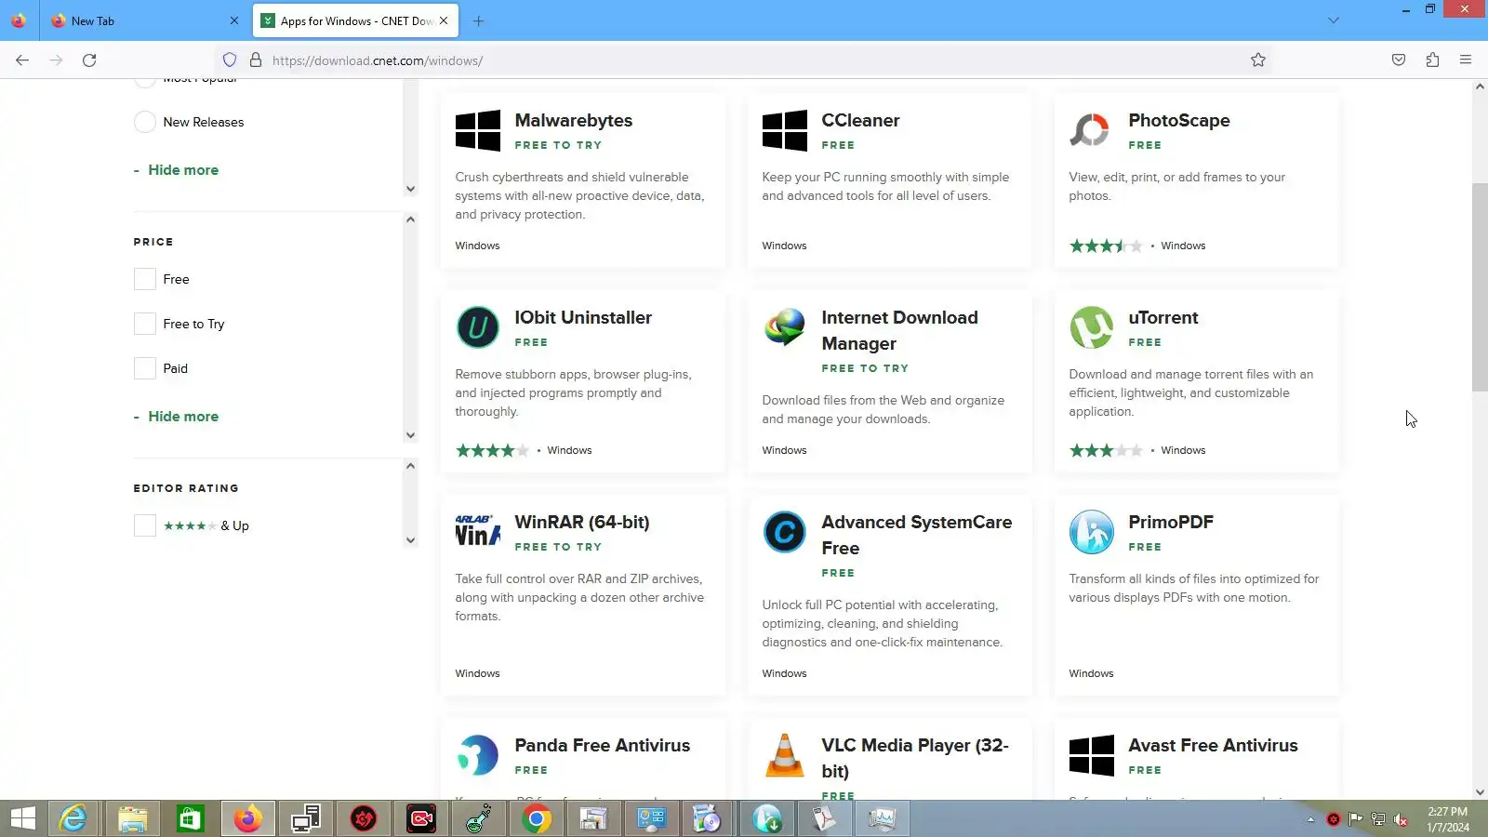View site security lock information
The image size is (1488, 837).
click(256, 60)
